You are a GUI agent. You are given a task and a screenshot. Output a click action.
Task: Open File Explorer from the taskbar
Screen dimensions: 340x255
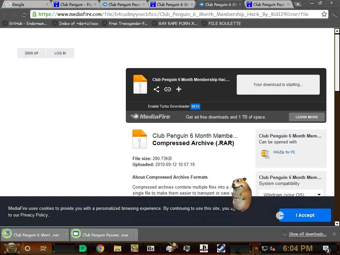(x=117, y=248)
